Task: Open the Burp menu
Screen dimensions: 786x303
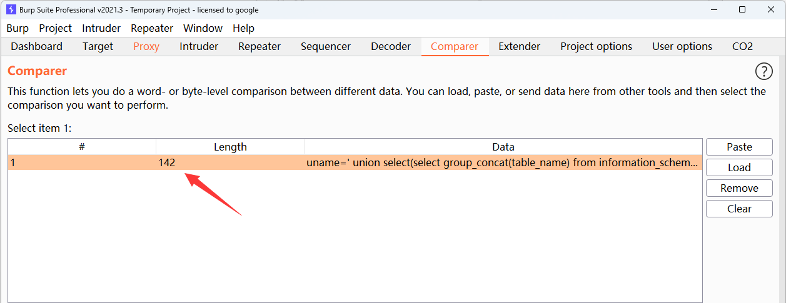Action: coord(18,28)
